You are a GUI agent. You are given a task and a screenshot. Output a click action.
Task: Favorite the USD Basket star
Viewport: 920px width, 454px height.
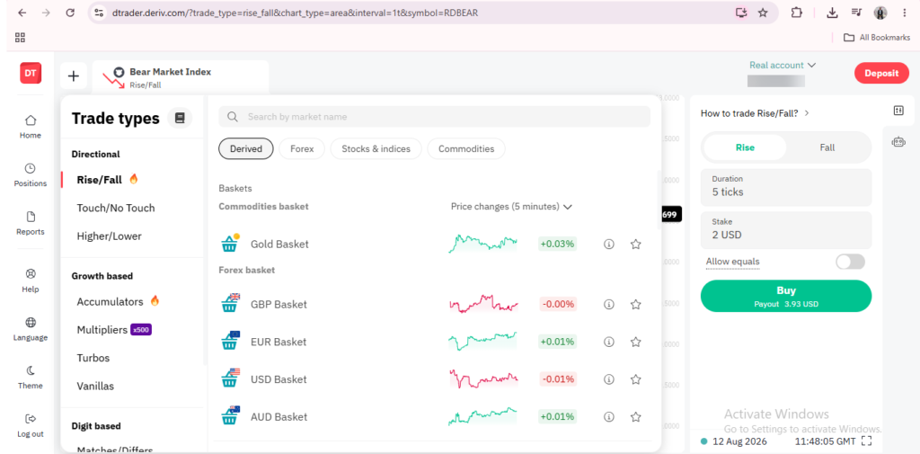pyautogui.click(x=635, y=379)
